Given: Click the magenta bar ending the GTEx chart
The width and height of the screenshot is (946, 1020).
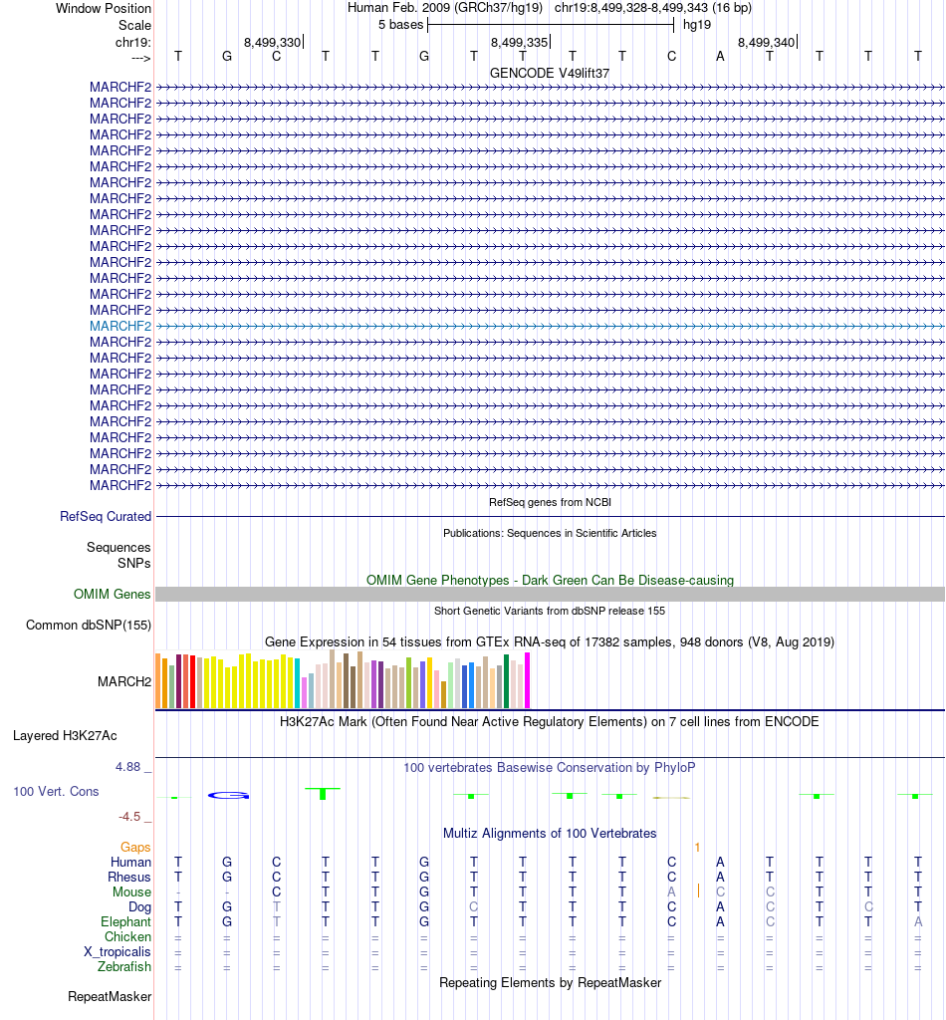Looking at the screenshot, I should [x=528, y=680].
